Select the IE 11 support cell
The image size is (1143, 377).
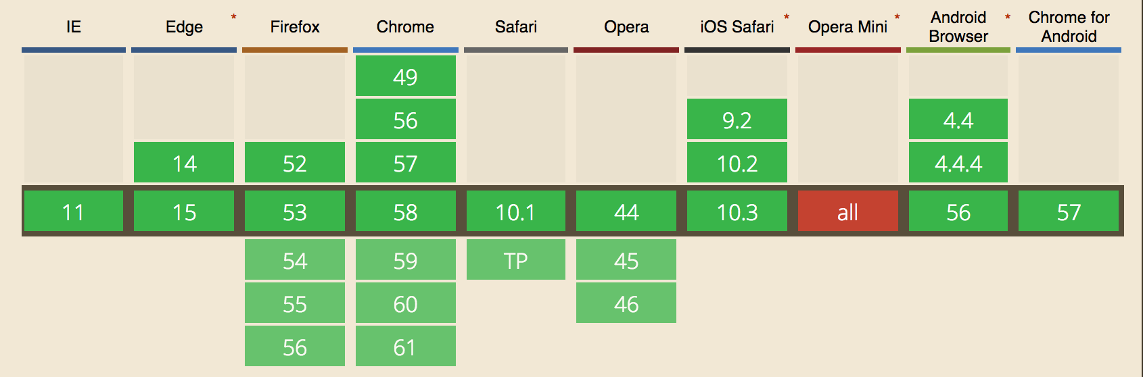74,211
